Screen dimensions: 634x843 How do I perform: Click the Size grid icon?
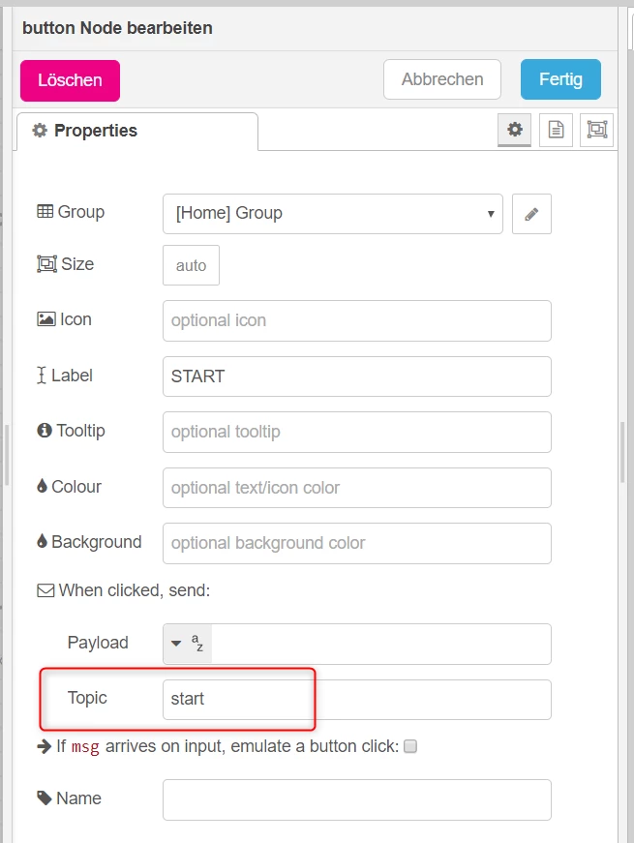coord(46,264)
